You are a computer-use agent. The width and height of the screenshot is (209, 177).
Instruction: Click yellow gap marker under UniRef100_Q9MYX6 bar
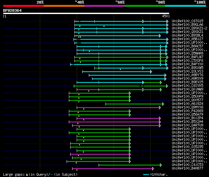(x=84, y=109)
